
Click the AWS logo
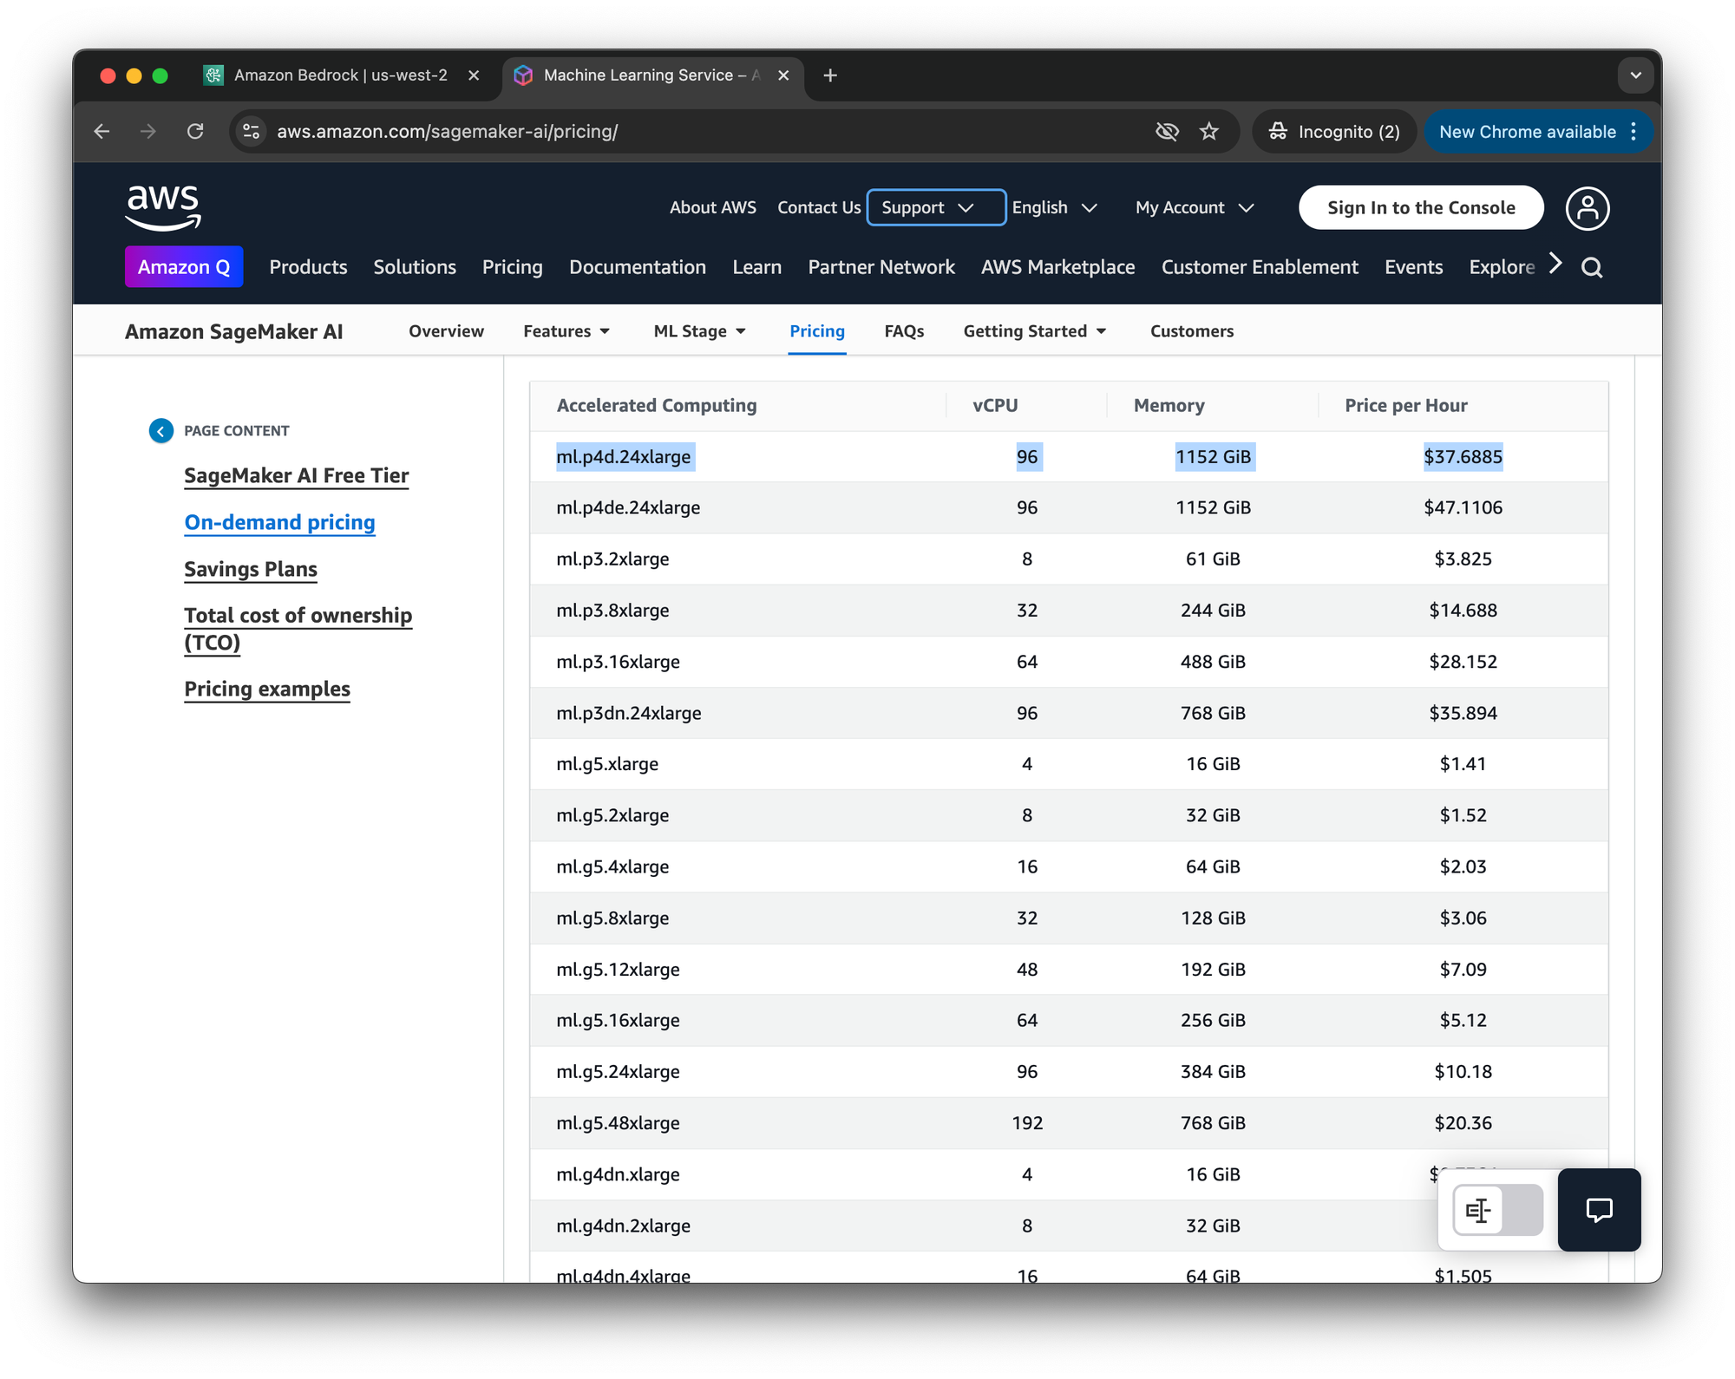point(163,208)
